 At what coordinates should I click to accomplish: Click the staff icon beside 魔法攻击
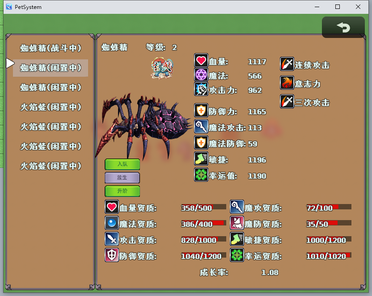click(201, 126)
